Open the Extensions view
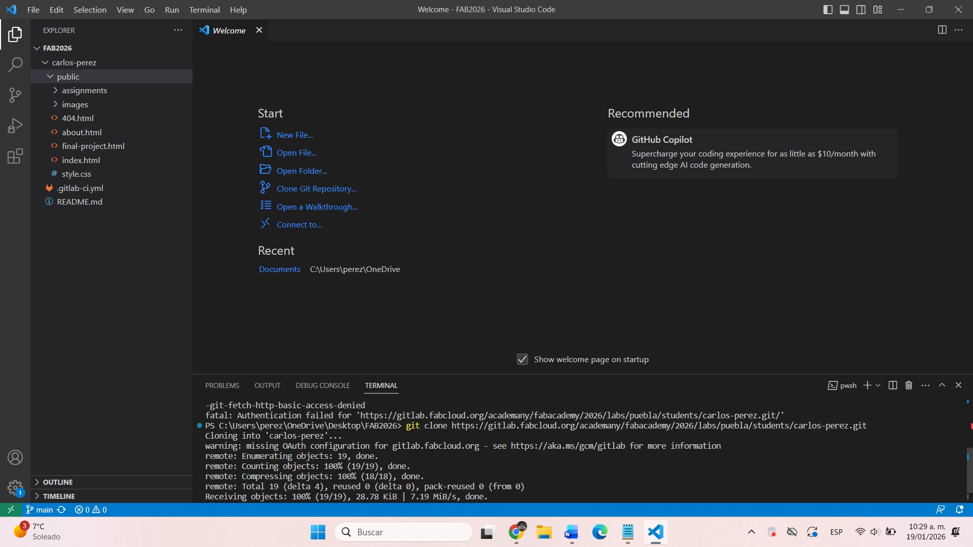 point(15,156)
